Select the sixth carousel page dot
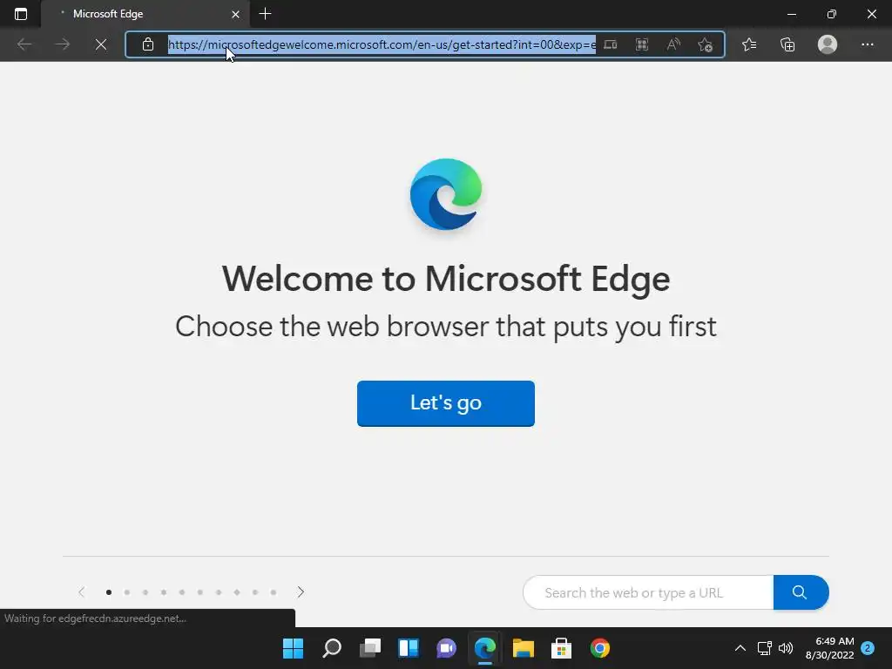Image resolution: width=892 pixels, height=669 pixels. 200,592
